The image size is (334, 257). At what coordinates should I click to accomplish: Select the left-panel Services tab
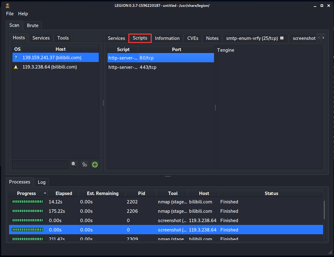[41, 38]
